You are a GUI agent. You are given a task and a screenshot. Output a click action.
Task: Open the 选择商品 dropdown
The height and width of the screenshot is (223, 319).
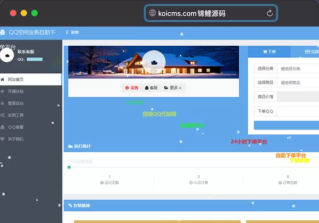298,83
